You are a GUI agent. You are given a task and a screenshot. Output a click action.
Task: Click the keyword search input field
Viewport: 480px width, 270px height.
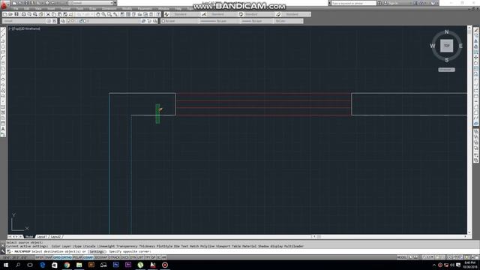click(353, 3)
